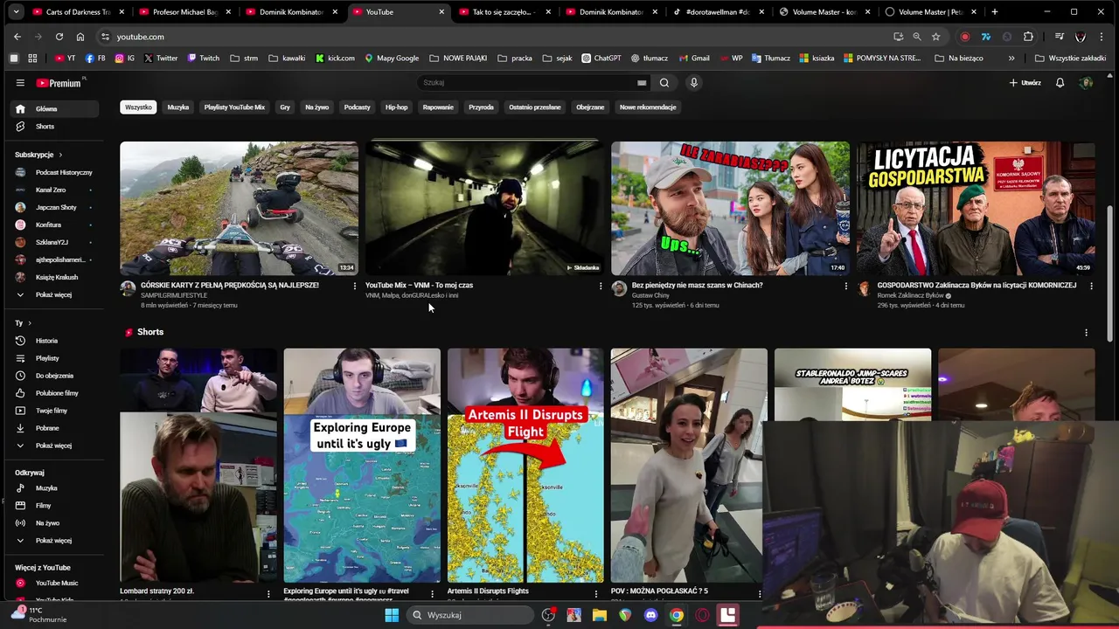Open the LICYTACJA GOSPODARSTWA video thumbnail
Viewport: 1119px width, 629px height.
[976, 208]
